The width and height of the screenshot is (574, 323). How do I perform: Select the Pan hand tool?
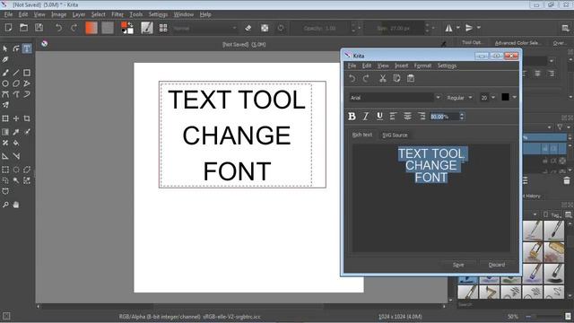coord(16,205)
